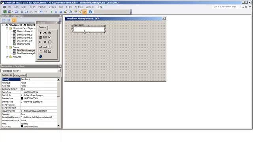Image resolution: width=253 pixels, height=142 pixels.
Task: Run the UserForm with the green play icon
Action: 51,12
